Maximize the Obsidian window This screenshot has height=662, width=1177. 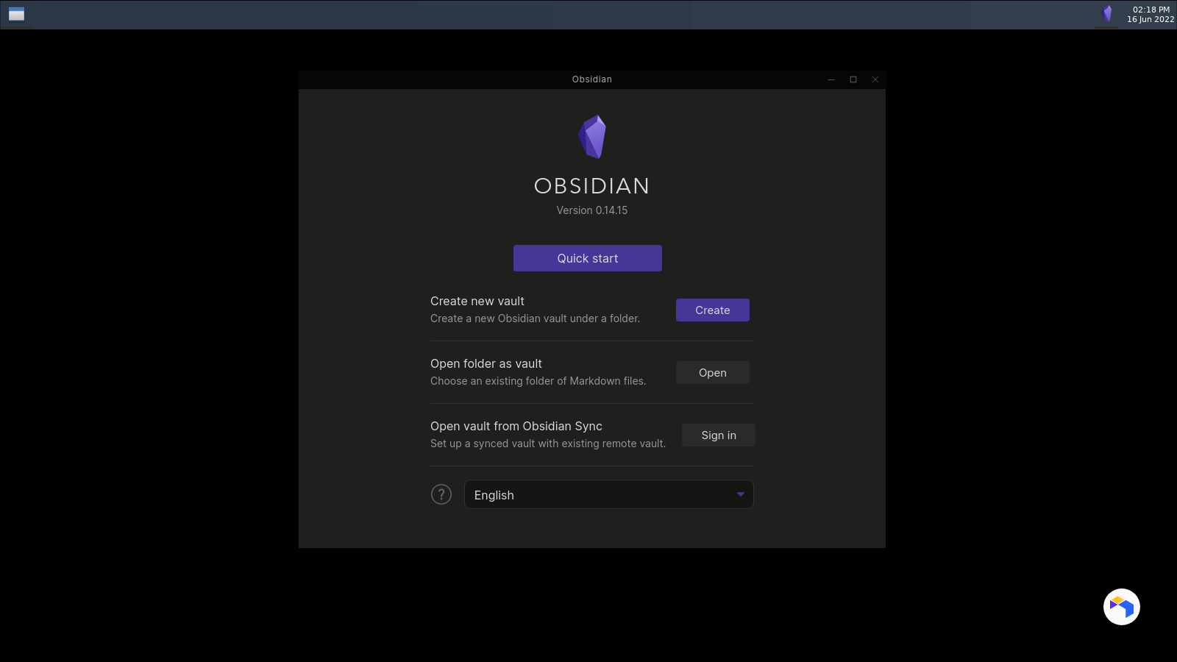(853, 79)
